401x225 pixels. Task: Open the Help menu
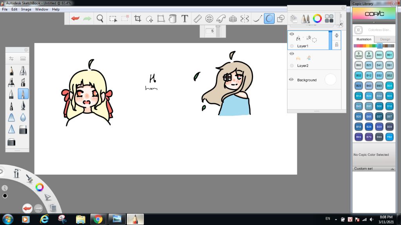pyautogui.click(x=56, y=9)
